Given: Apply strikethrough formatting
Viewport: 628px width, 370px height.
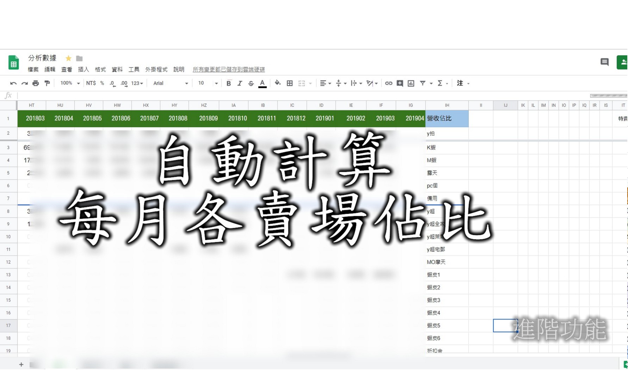Looking at the screenshot, I should click(x=251, y=83).
